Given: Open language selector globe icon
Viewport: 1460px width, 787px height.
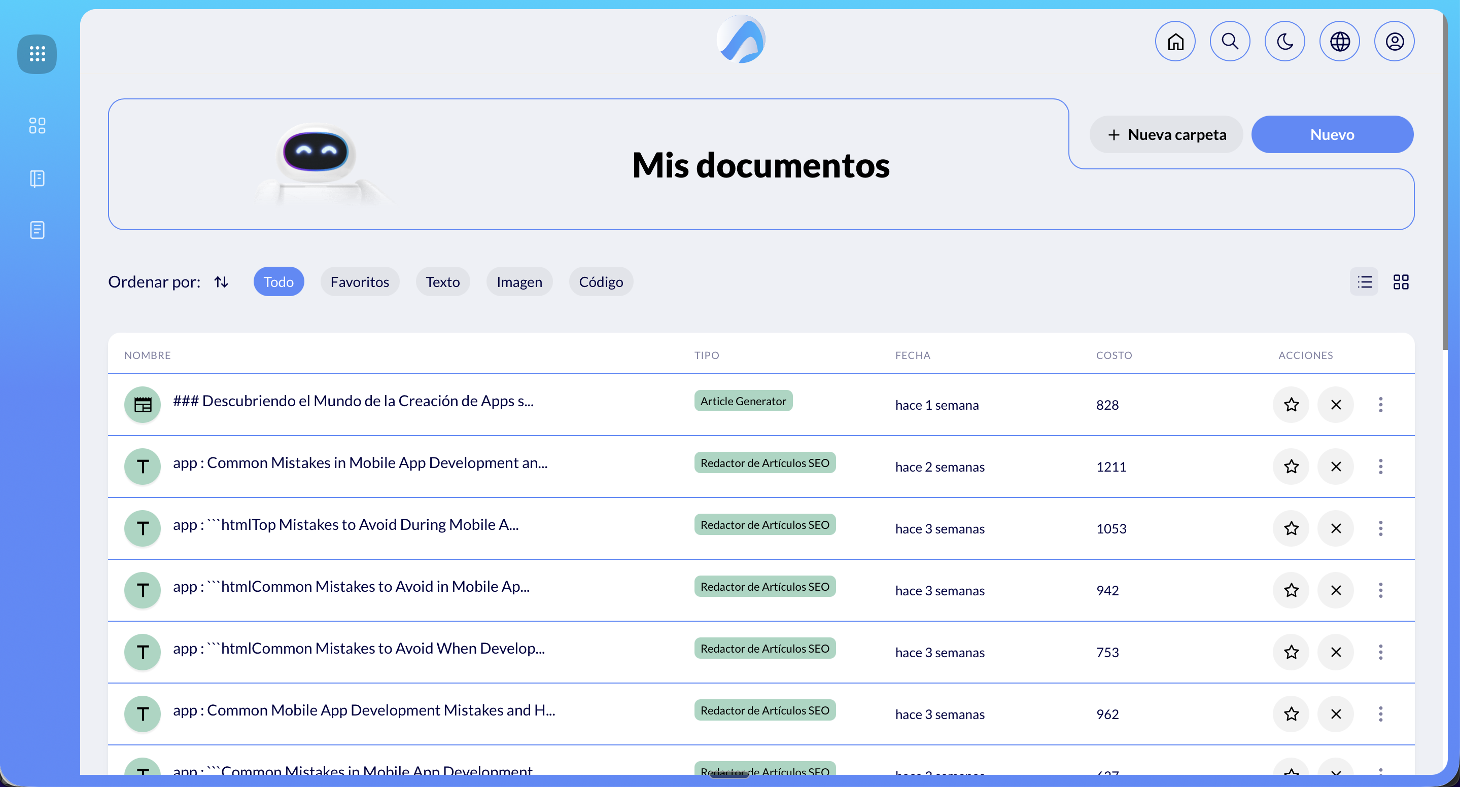Looking at the screenshot, I should pyautogui.click(x=1339, y=42).
